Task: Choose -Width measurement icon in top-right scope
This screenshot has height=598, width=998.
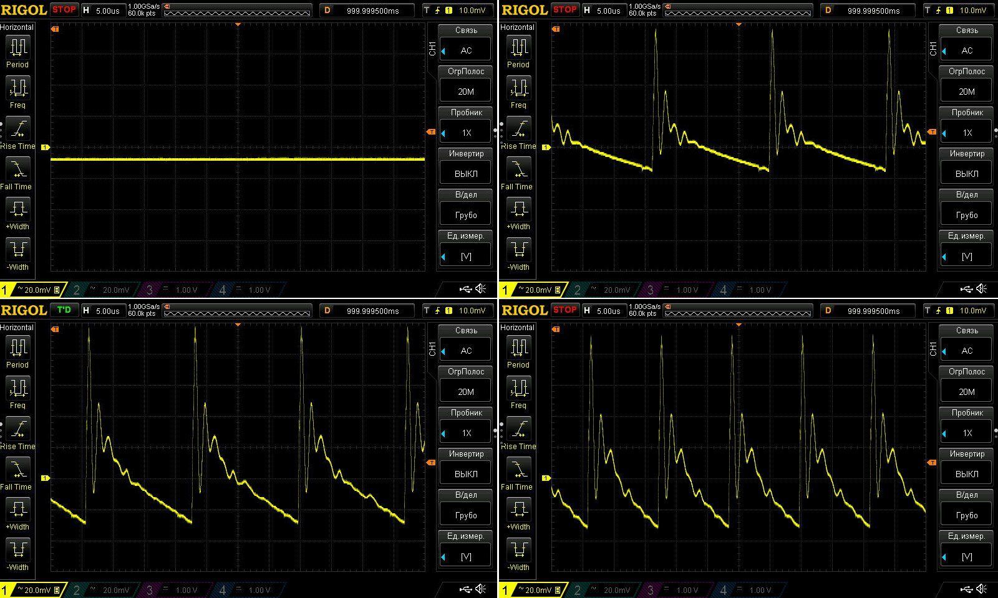Action: pyautogui.click(x=518, y=250)
